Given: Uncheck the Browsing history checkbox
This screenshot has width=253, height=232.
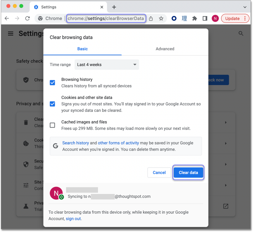Looking at the screenshot, I should 52,83.
